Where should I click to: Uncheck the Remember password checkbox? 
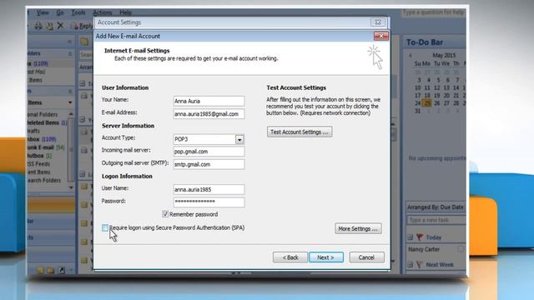coord(165,214)
